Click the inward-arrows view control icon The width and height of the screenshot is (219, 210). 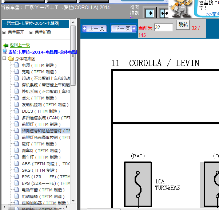click(x=164, y=13)
